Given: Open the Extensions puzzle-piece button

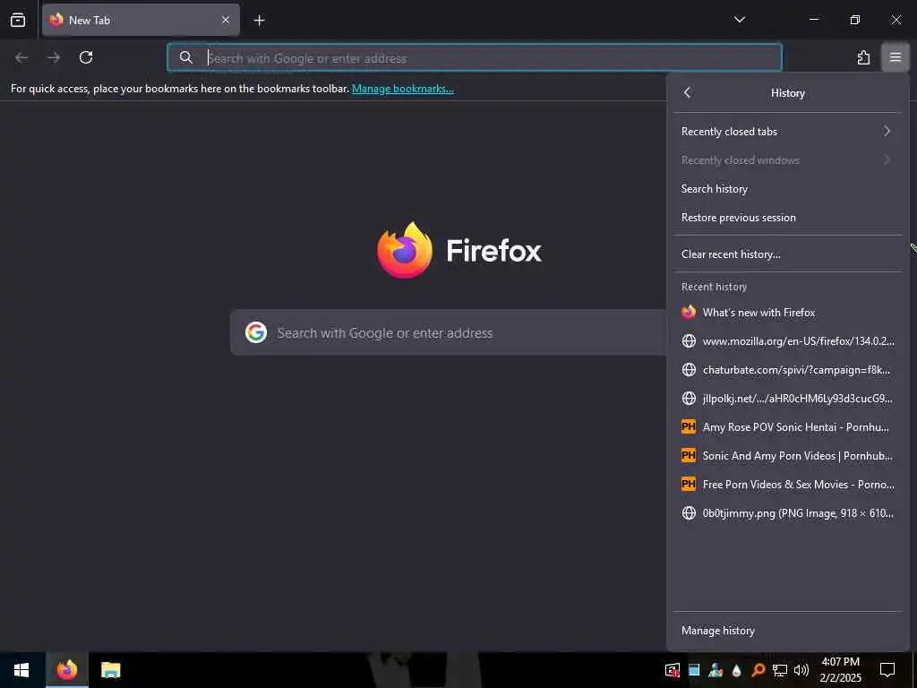Looking at the screenshot, I should [x=863, y=57].
